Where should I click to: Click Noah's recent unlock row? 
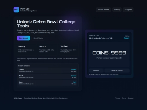click(48, 77)
